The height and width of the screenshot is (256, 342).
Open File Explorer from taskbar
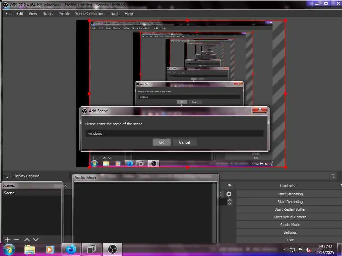(30, 249)
